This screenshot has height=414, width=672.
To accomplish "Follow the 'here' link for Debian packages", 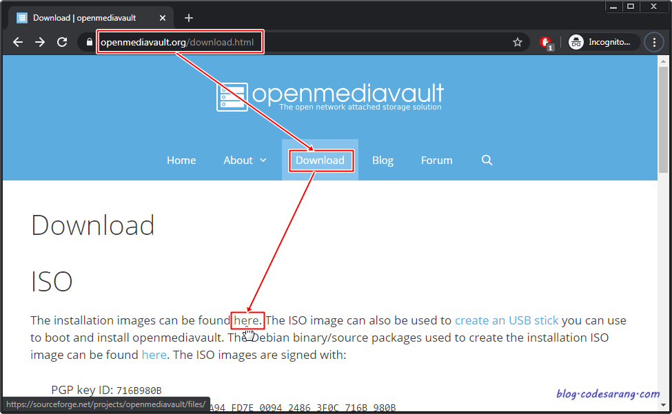I will tap(154, 355).
